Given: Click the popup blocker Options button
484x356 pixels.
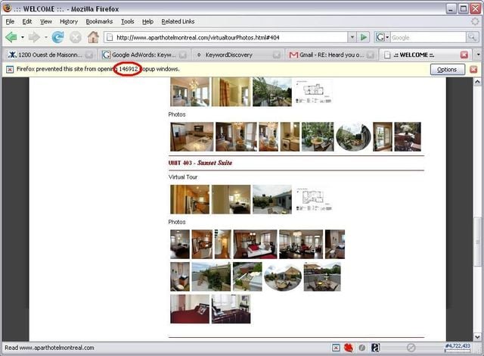Looking at the screenshot, I should point(447,70).
